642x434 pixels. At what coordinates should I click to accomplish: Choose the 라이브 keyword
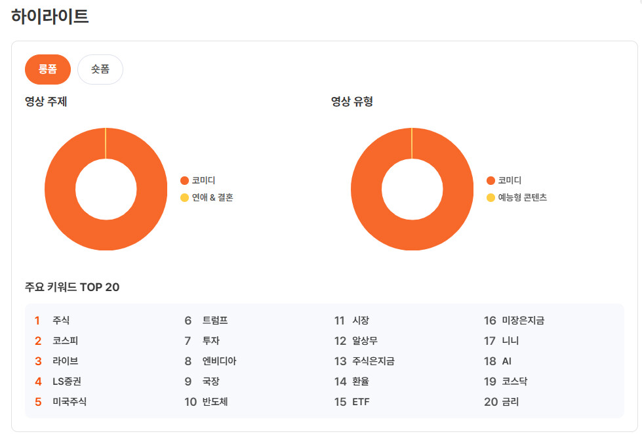point(65,361)
